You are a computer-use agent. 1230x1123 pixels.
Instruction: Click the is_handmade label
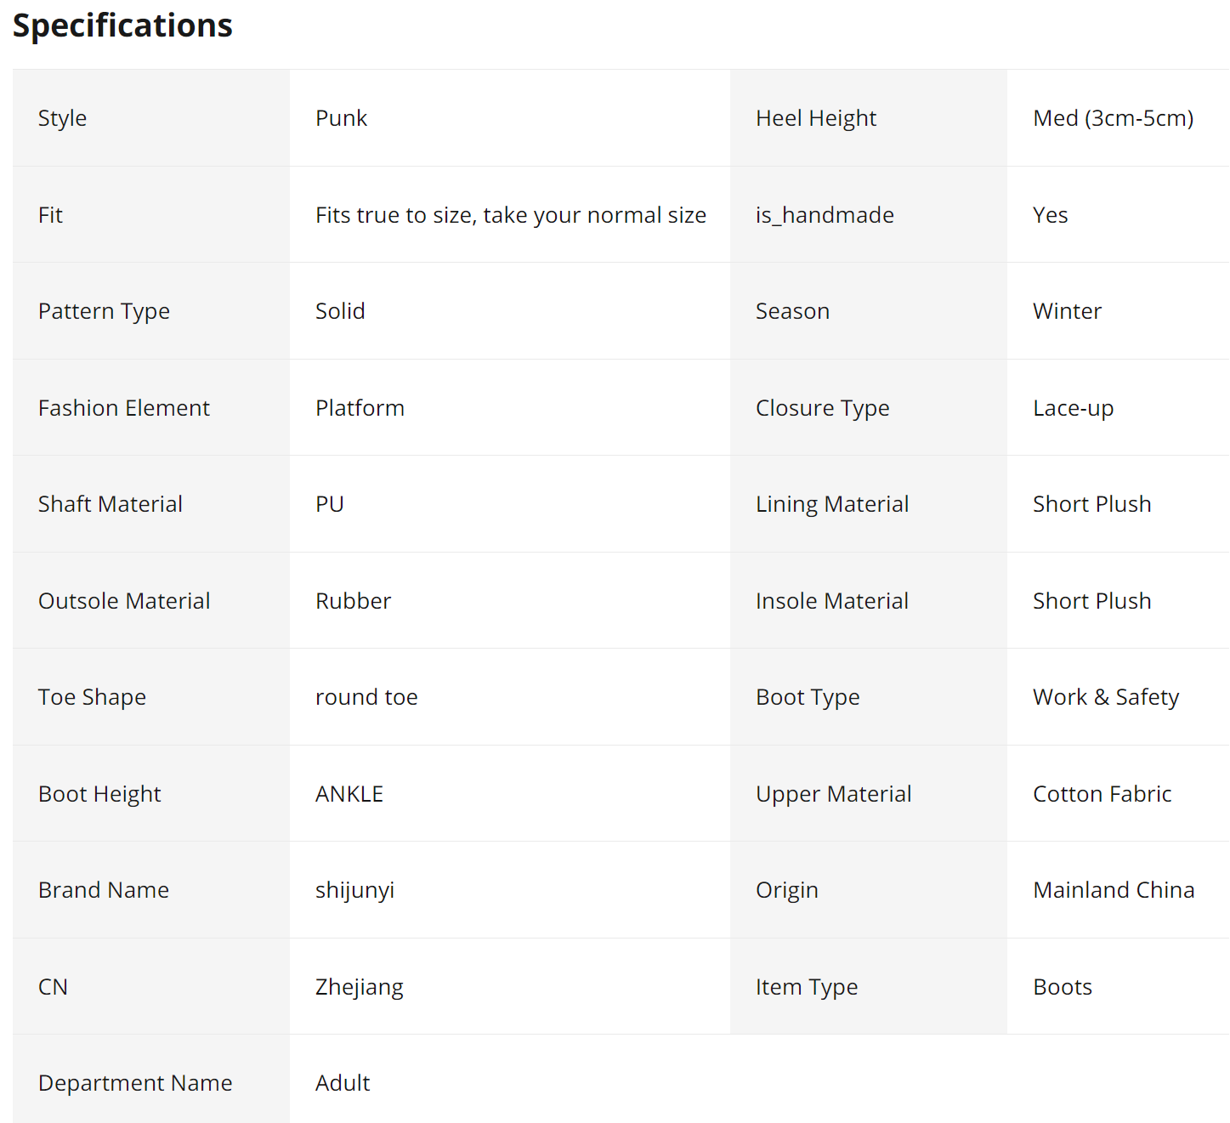(x=824, y=215)
